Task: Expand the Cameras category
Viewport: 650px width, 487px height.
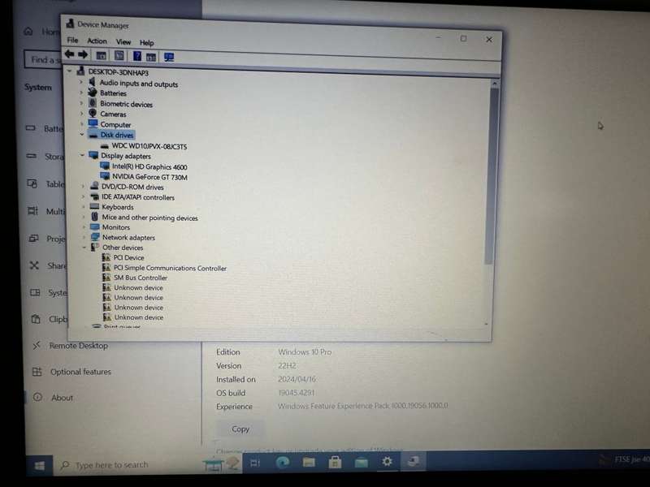Action: 82,114
